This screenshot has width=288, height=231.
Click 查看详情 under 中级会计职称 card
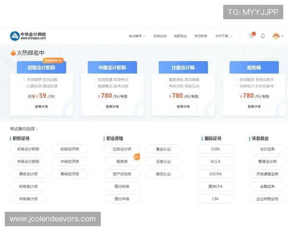[112, 107]
